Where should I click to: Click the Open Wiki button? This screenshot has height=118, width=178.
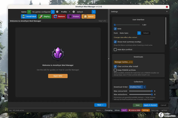(58, 76)
